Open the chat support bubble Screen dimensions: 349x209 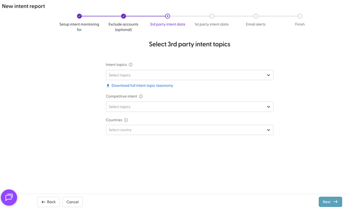(9, 198)
